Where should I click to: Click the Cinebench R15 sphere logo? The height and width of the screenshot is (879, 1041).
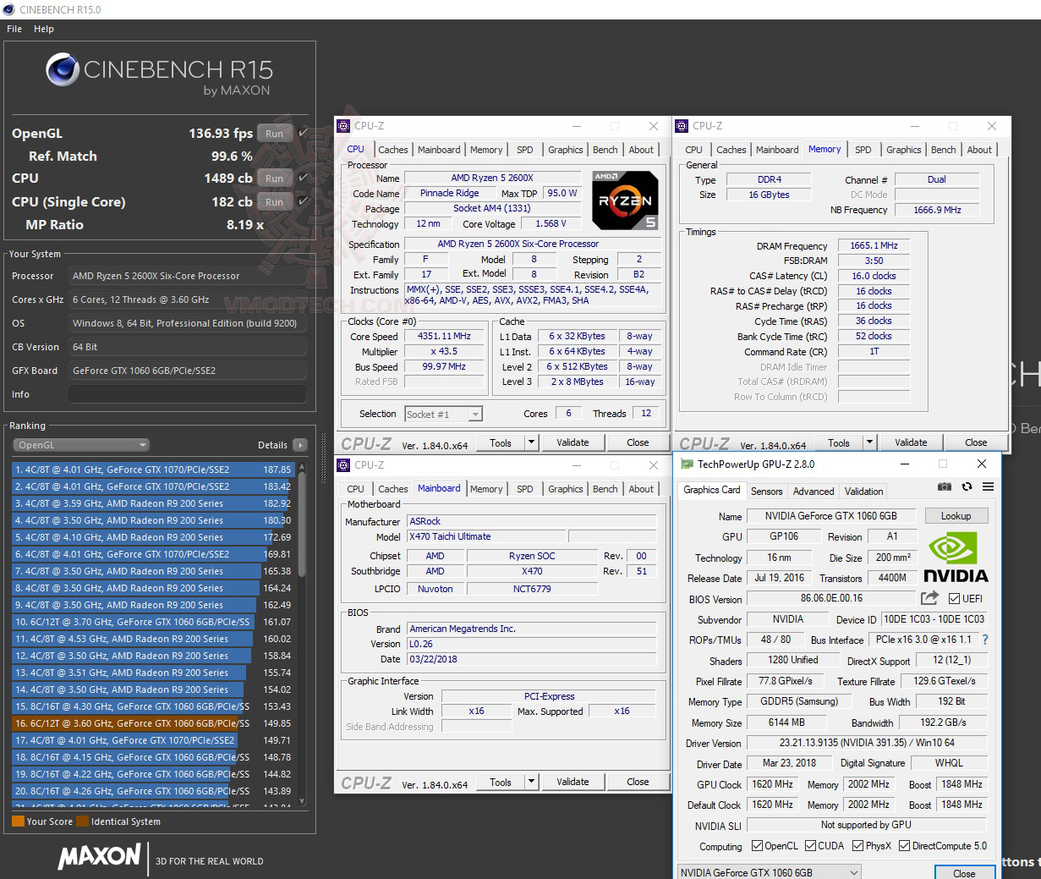tap(63, 70)
